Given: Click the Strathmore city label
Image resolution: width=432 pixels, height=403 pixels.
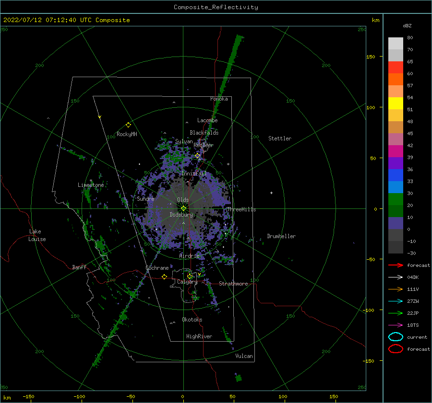Looking at the screenshot, I should (233, 284).
